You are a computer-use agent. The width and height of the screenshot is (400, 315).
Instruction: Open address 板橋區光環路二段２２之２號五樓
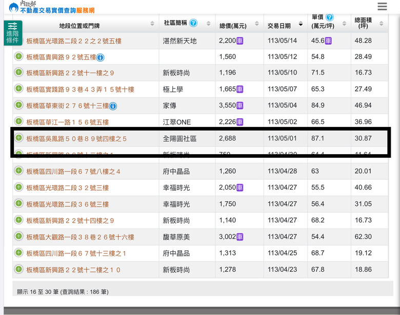[x=74, y=41]
